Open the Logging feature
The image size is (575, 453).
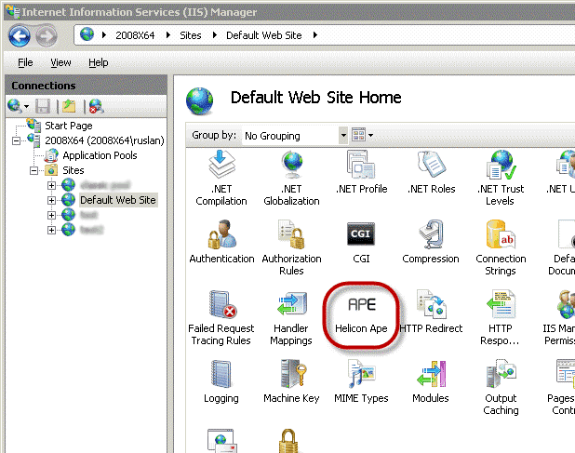pyautogui.click(x=221, y=381)
